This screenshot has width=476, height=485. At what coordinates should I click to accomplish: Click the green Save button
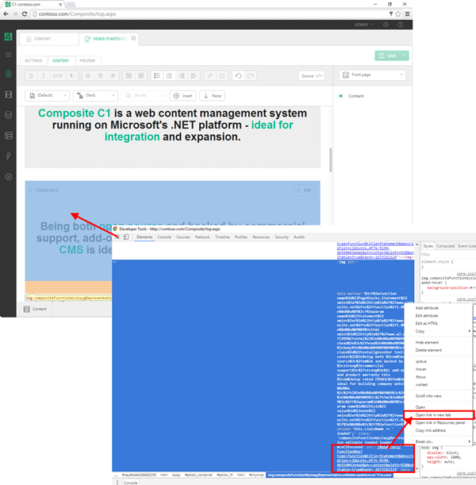392,56
